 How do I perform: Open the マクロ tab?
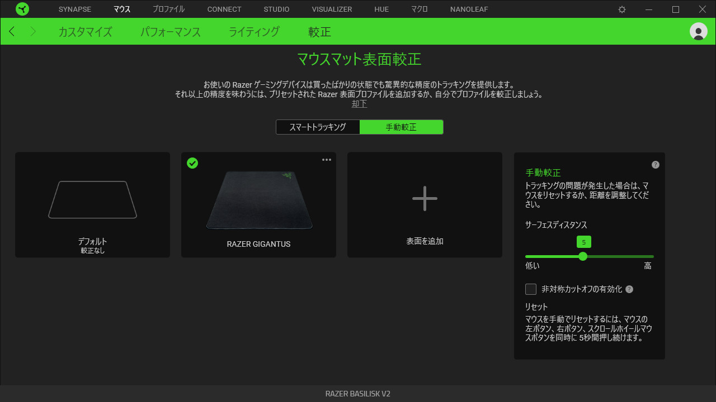click(x=420, y=9)
